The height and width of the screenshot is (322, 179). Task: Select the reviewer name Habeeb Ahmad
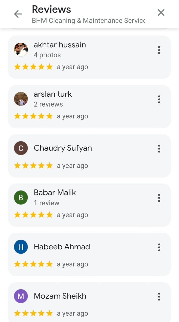(62, 247)
